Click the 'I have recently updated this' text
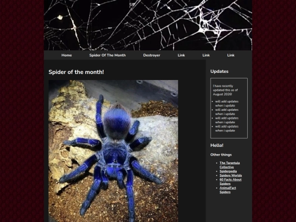Viewport: 296px width, 222px height. [225, 90]
